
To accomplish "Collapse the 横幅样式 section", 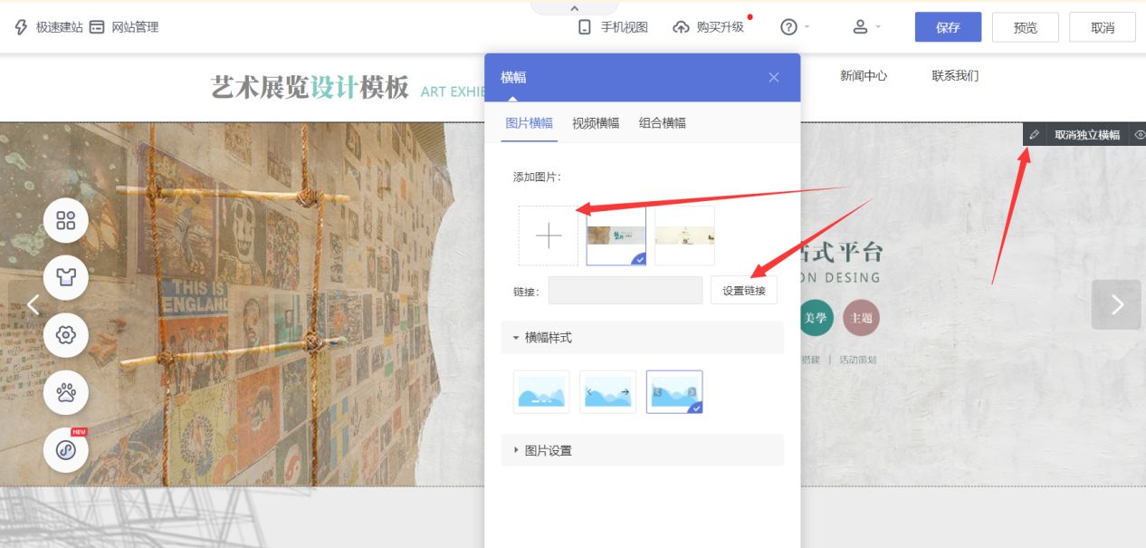I will (x=643, y=337).
